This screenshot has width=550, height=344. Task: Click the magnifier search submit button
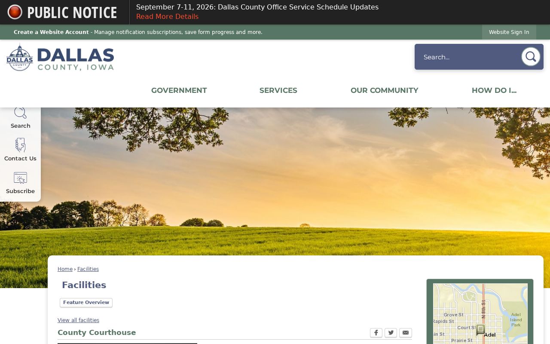[531, 57]
